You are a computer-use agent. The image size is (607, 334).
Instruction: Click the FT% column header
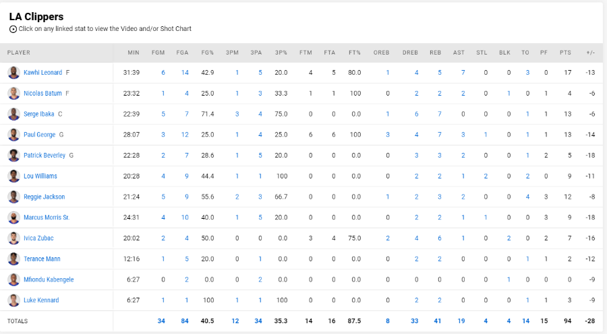pos(355,53)
